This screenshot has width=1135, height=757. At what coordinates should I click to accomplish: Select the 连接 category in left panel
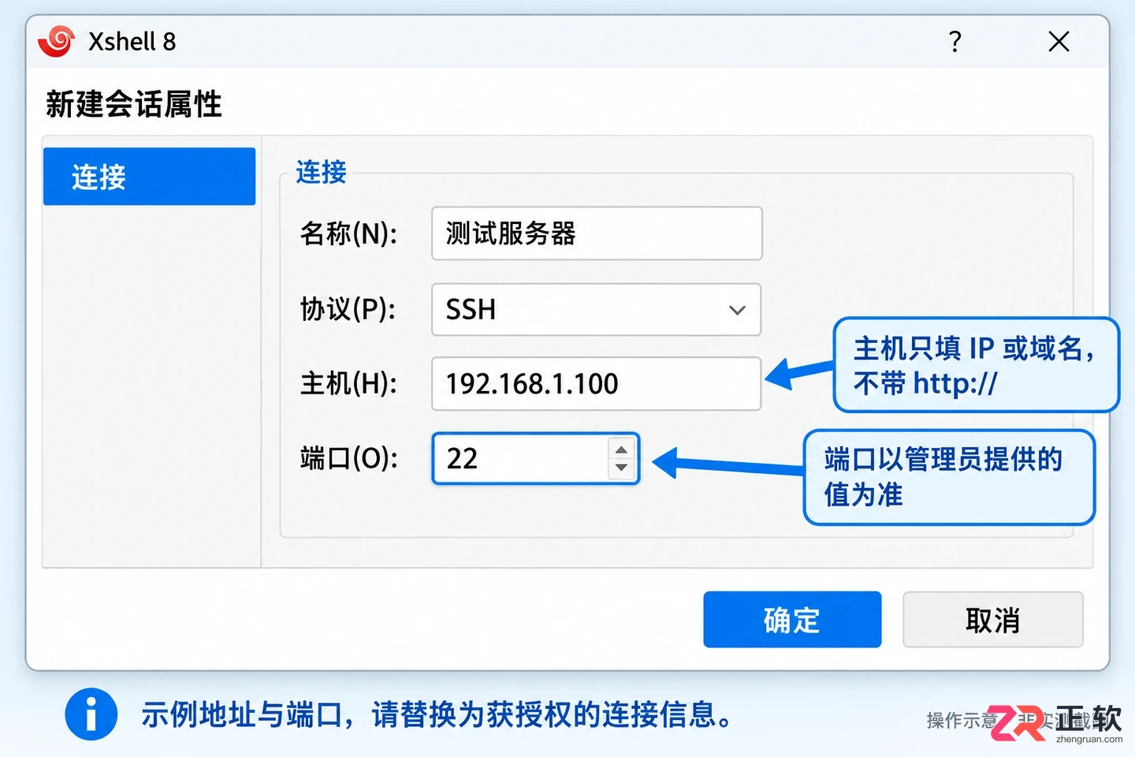[x=150, y=177]
